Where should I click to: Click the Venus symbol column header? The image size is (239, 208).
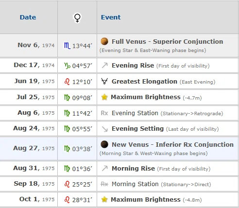(77, 17)
